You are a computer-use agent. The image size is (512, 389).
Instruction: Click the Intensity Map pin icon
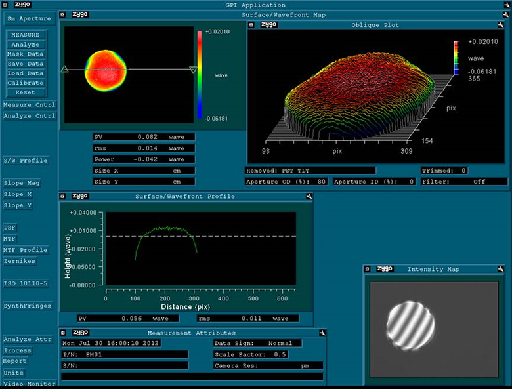coord(501,269)
